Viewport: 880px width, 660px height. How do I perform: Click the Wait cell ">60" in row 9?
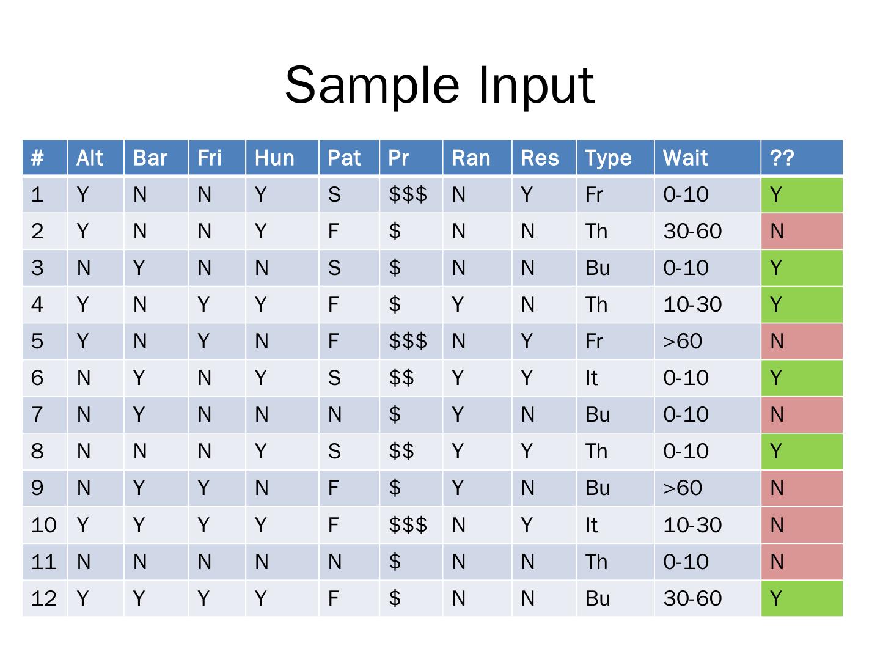pos(707,488)
